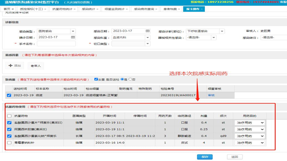Select 是 for 是否送检
Screen dimensions: 287x161
(x=122, y=79)
